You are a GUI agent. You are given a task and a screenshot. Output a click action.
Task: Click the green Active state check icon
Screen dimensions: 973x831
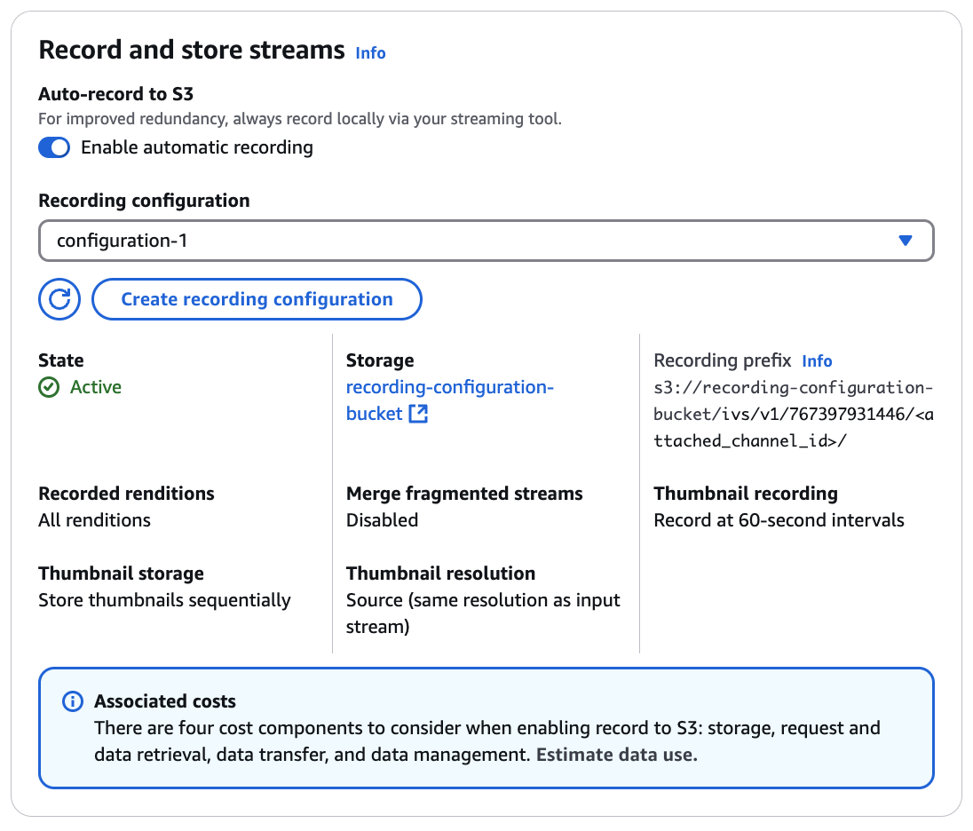(49, 387)
